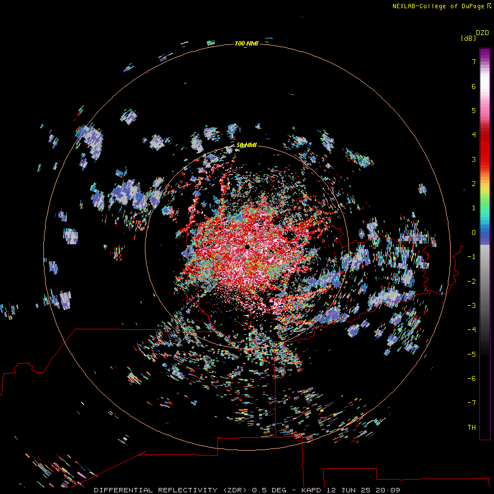Viewport: 494px width, 494px height.
Task: Click the -7 value on the color scale
Action: pyautogui.click(x=471, y=403)
